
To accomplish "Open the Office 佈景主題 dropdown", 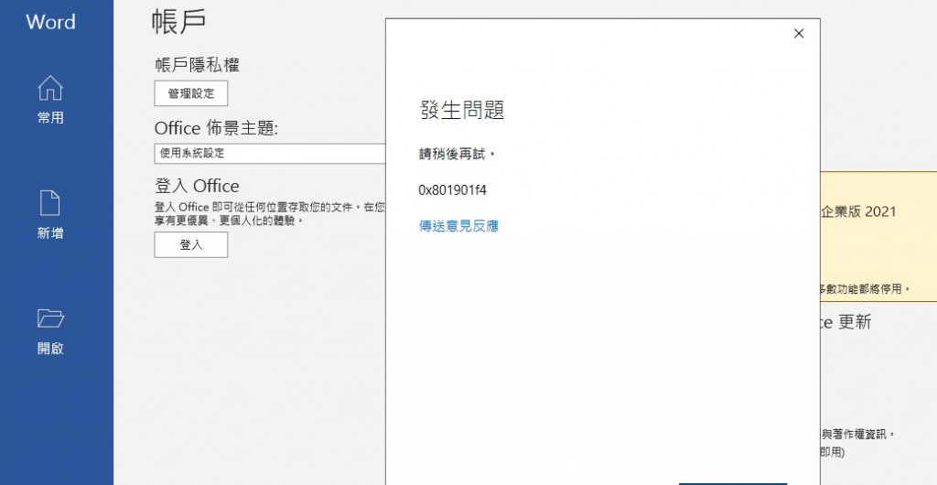I will pos(270,153).
